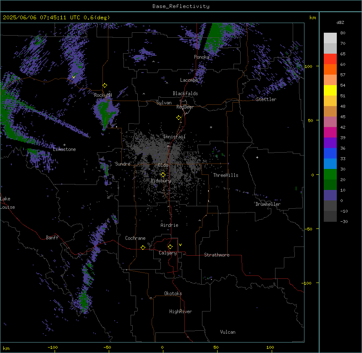Click the Stettler city label
The height and width of the screenshot is (353, 362).
tap(266, 99)
